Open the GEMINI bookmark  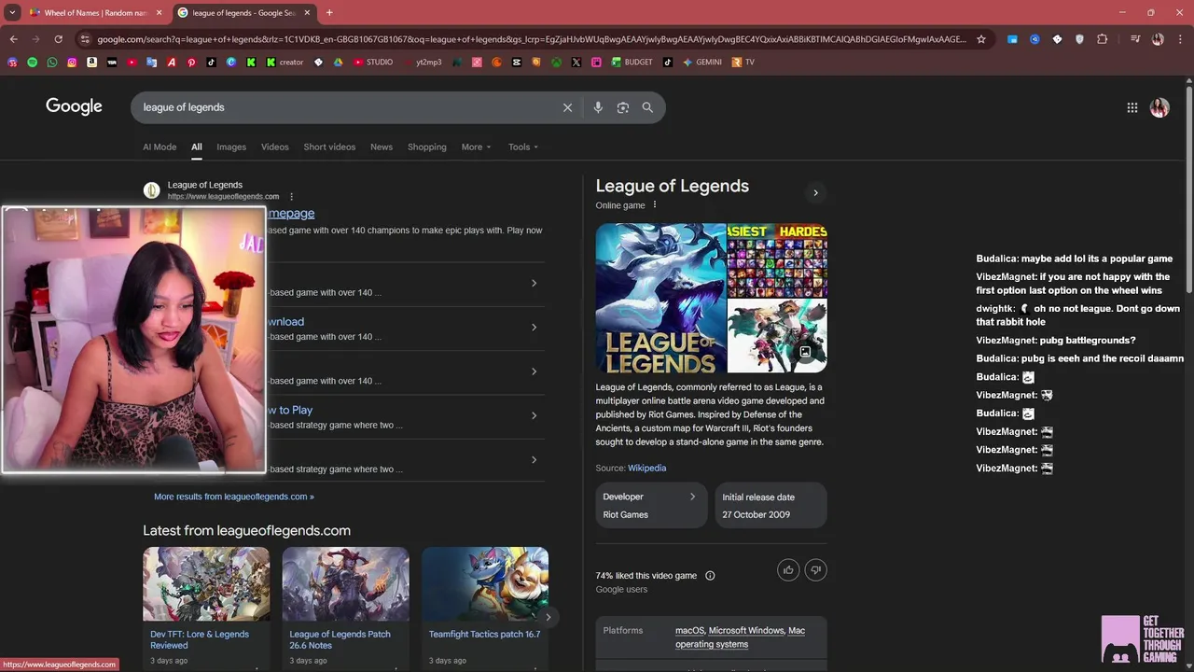702,63
